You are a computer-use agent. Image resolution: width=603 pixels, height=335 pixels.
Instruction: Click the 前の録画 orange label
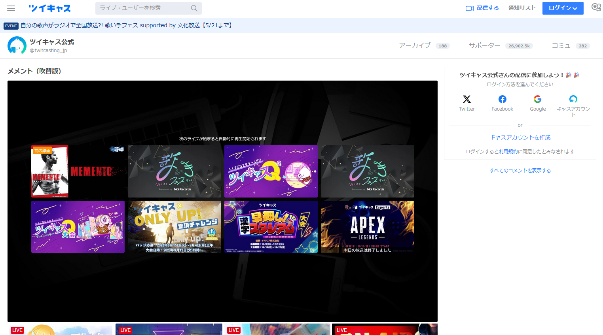(42, 151)
